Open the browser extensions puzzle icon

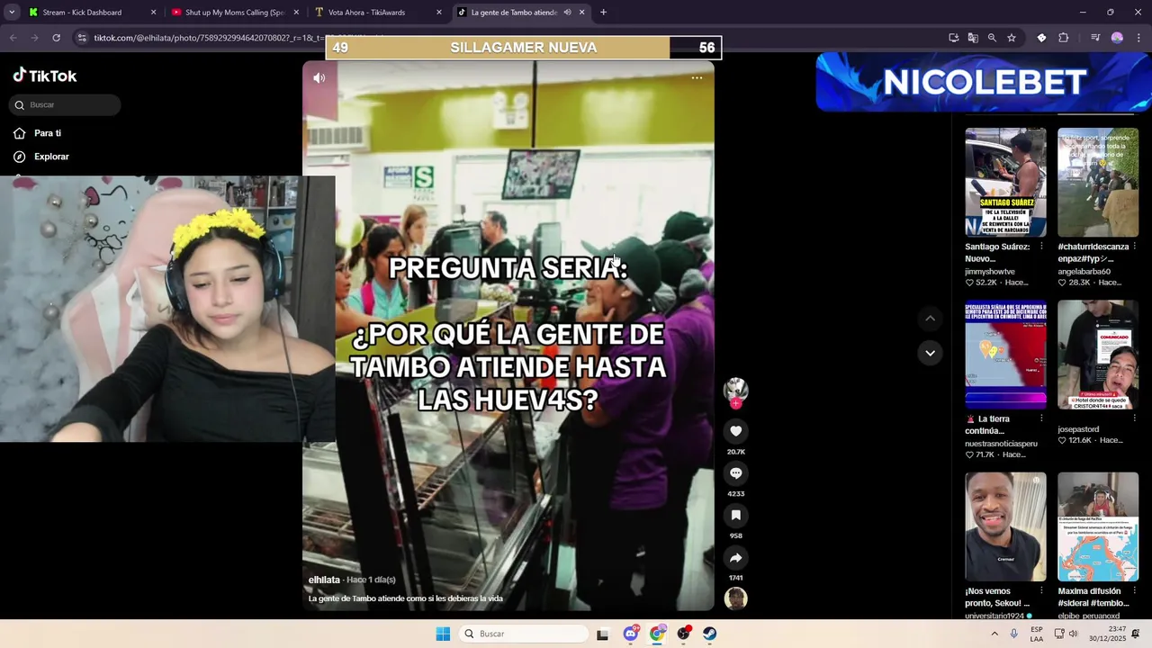coord(1063,38)
